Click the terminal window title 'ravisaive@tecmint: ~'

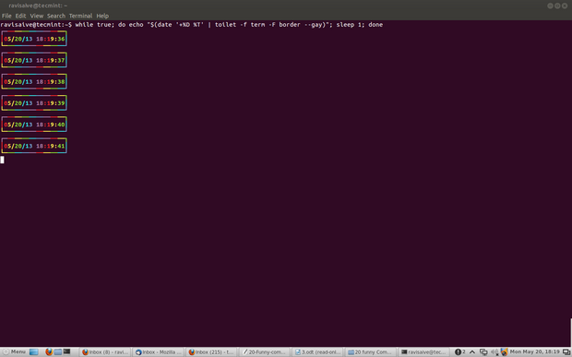38,6
